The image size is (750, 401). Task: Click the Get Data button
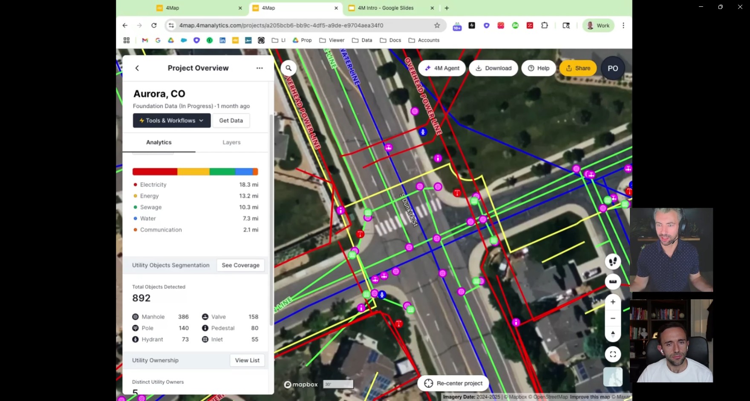pyautogui.click(x=231, y=120)
